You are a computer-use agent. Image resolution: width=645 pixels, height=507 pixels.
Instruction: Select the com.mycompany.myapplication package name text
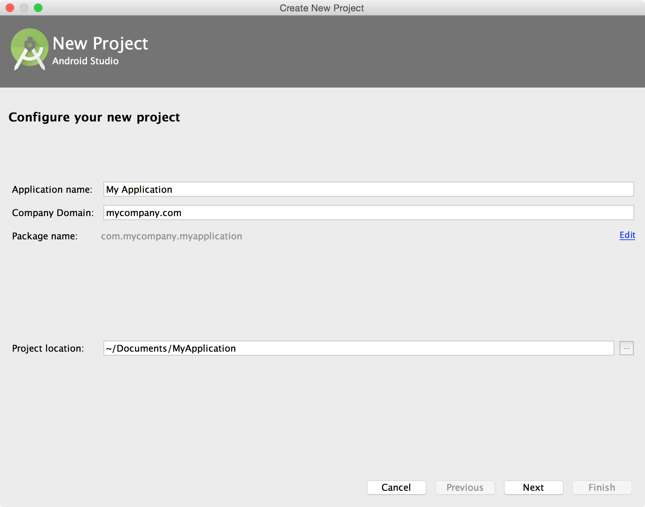(x=172, y=236)
